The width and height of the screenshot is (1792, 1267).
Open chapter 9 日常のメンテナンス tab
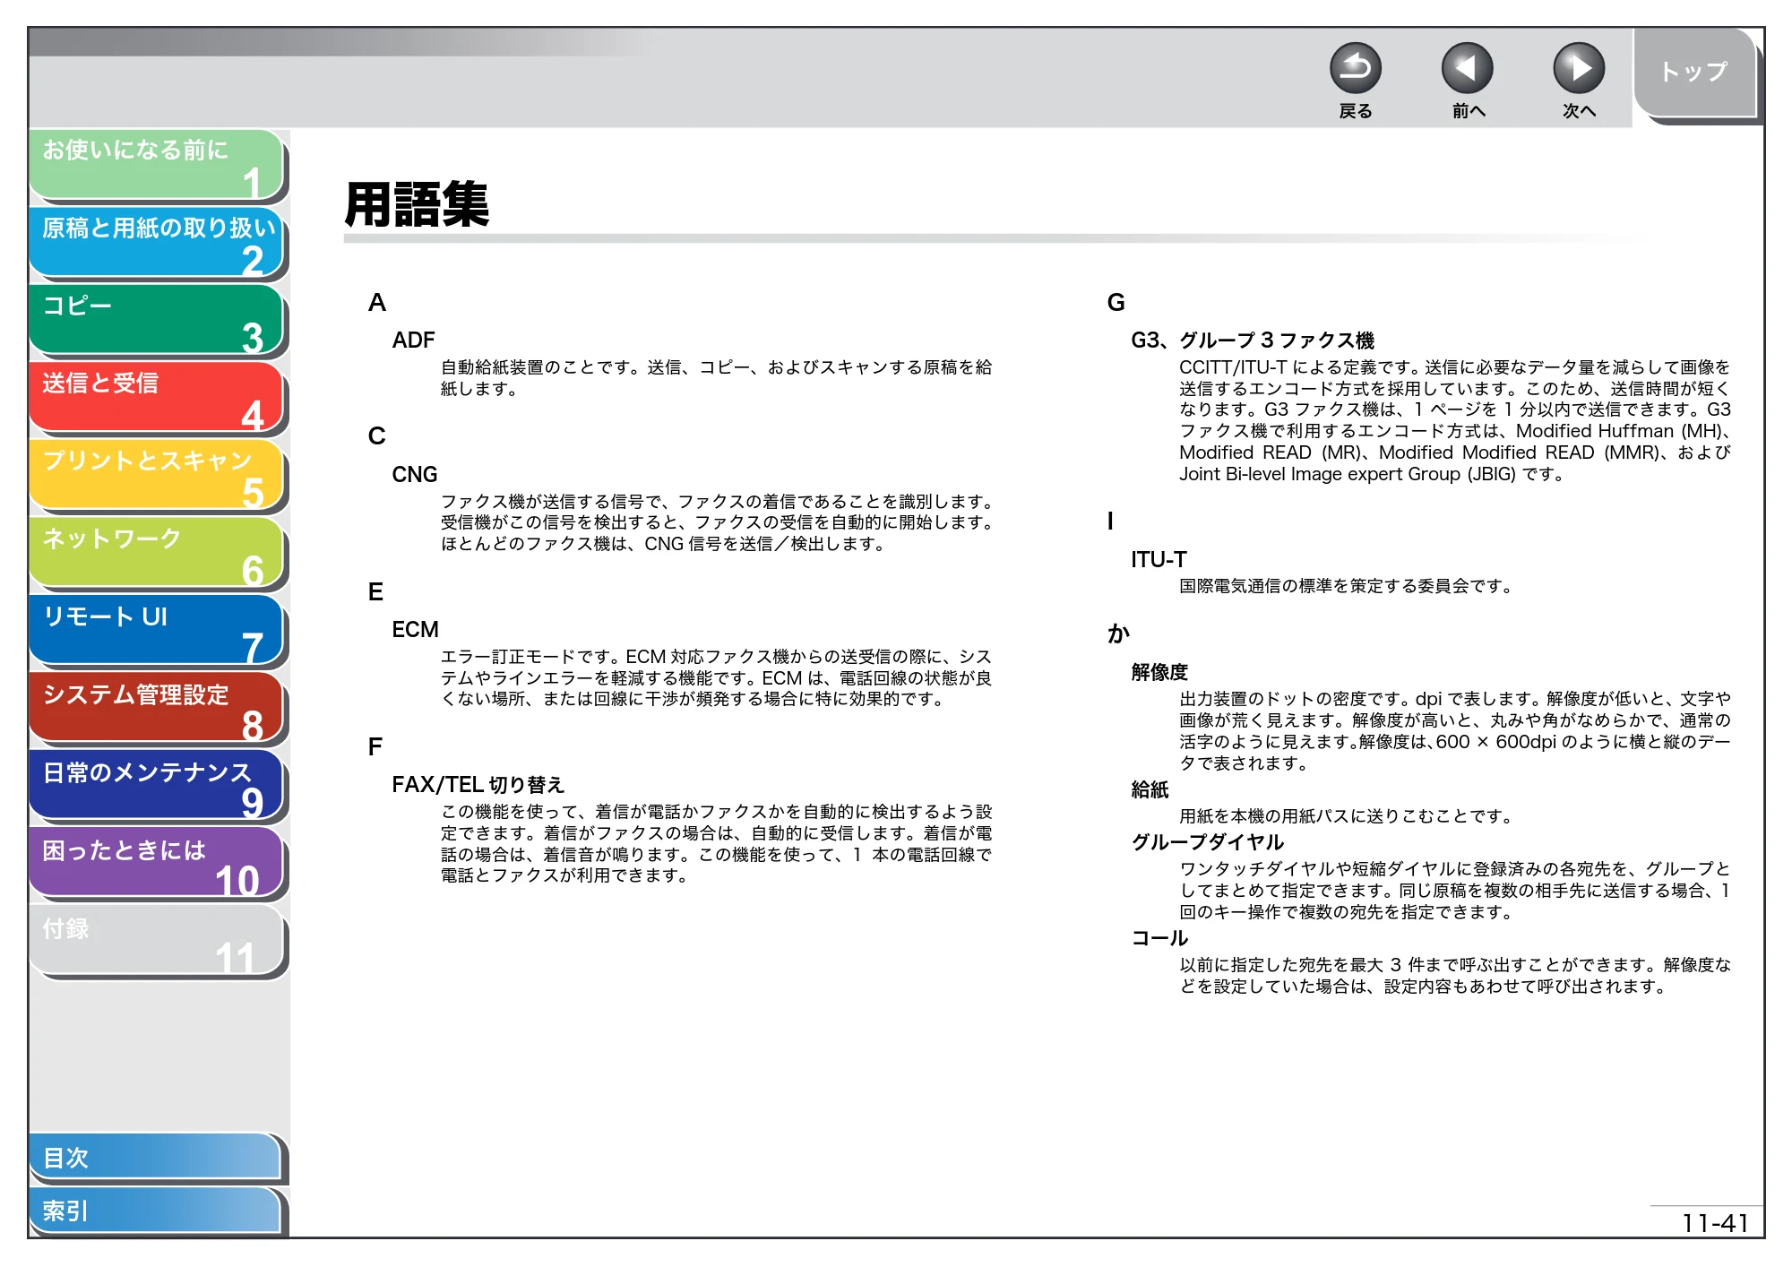(156, 786)
